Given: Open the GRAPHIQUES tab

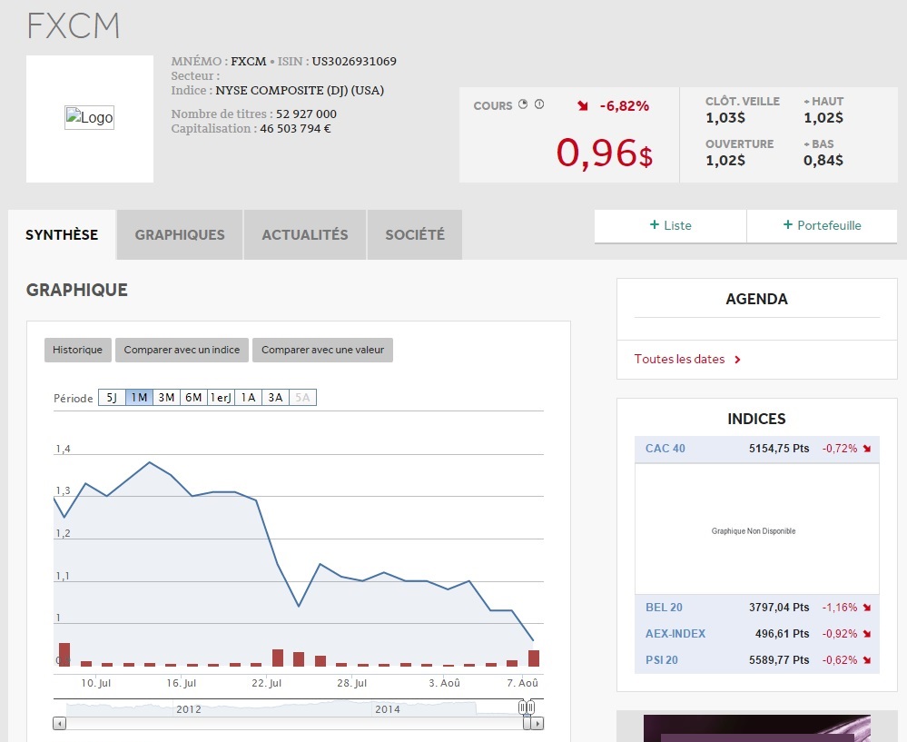Looking at the screenshot, I should pos(180,235).
